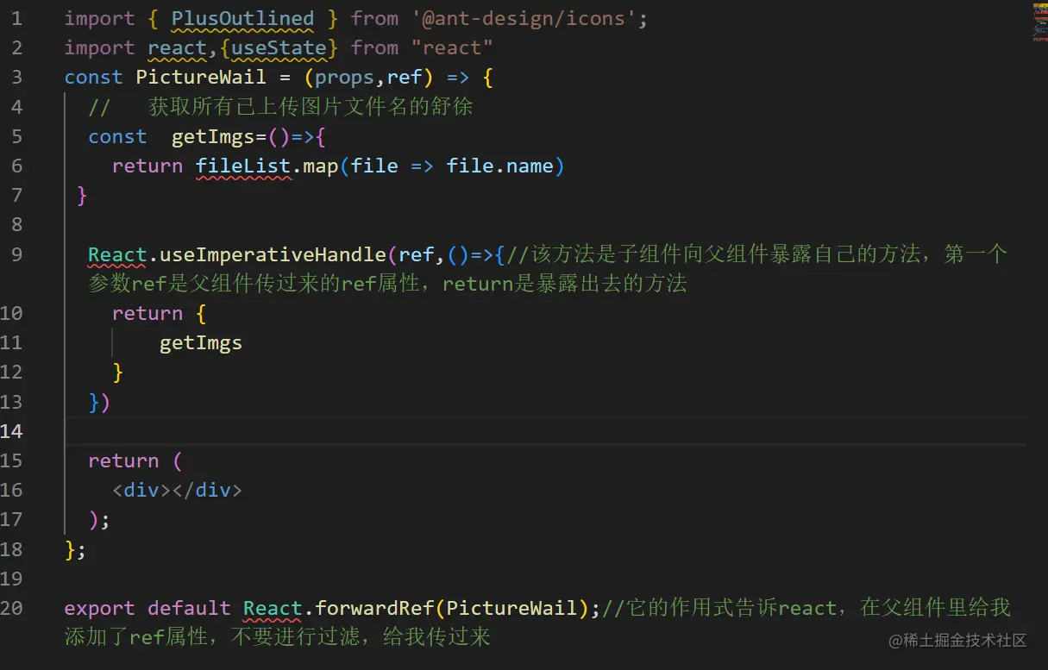Image resolution: width=1048 pixels, height=670 pixels.
Task: Click the fileList variable with red squiggle
Action: pos(242,166)
